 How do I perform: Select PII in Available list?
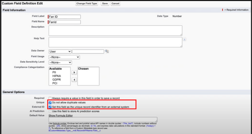coord(54,72)
